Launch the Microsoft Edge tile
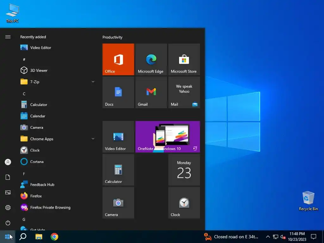 [x=151, y=59]
